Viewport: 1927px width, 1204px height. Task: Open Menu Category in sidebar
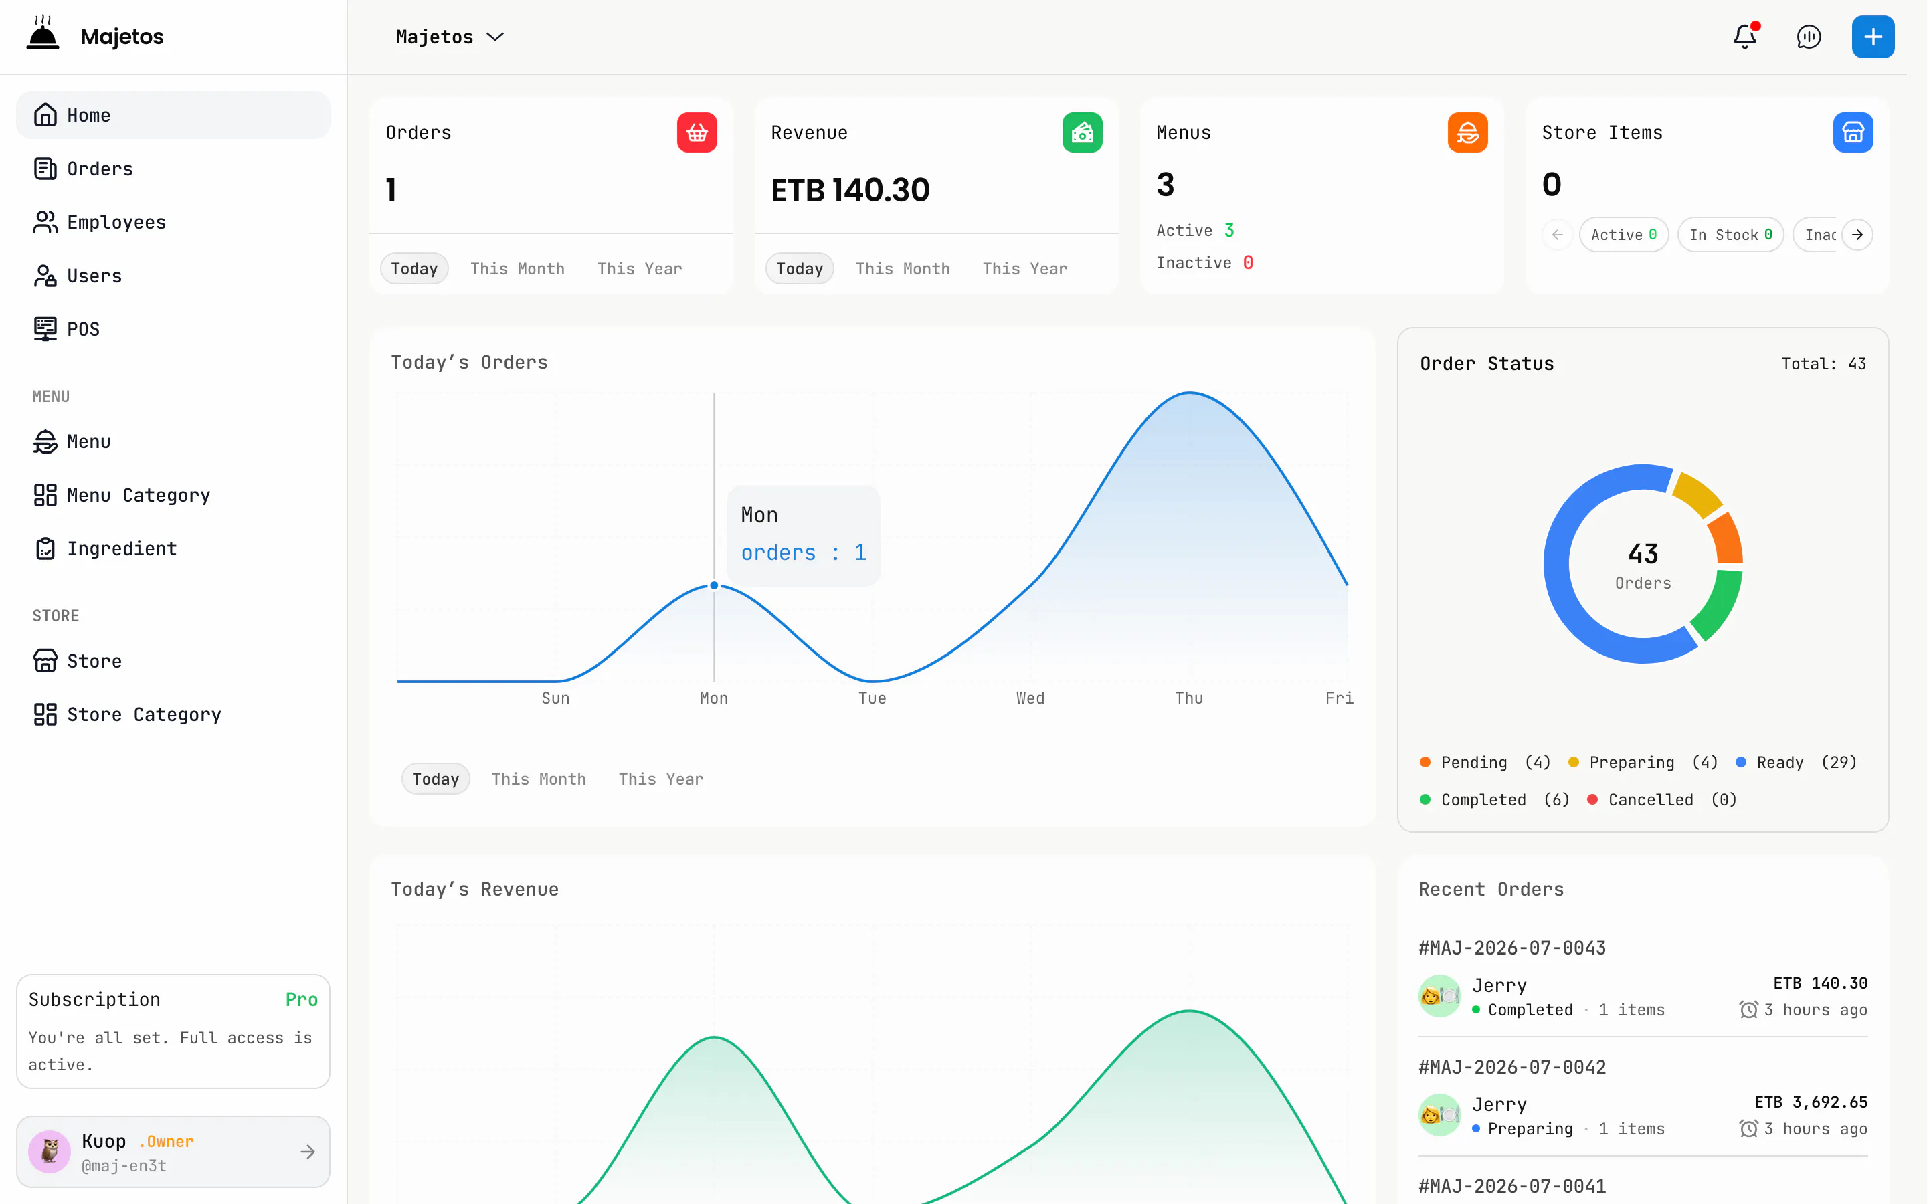coord(173,495)
